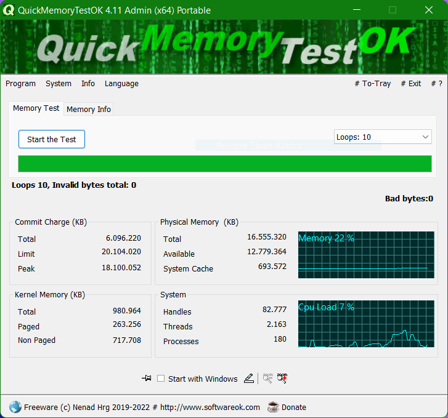Open the Program menu

tap(20, 84)
